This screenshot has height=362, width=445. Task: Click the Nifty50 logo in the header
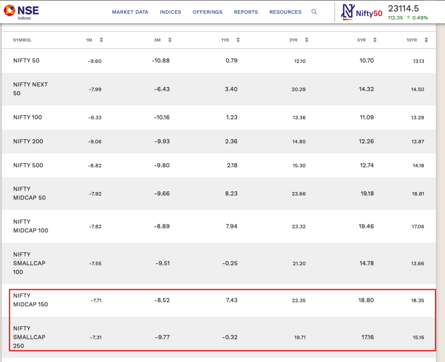[x=362, y=12]
